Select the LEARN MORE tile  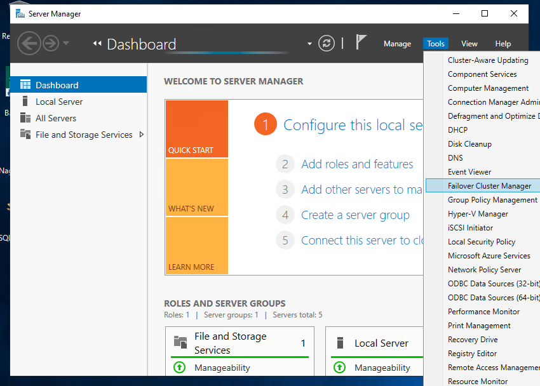click(x=197, y=246)
